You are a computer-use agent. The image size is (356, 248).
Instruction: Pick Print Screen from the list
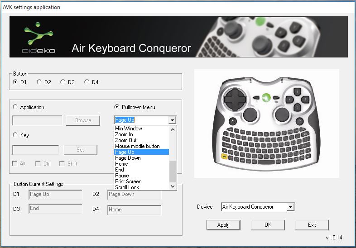point(142,181)
